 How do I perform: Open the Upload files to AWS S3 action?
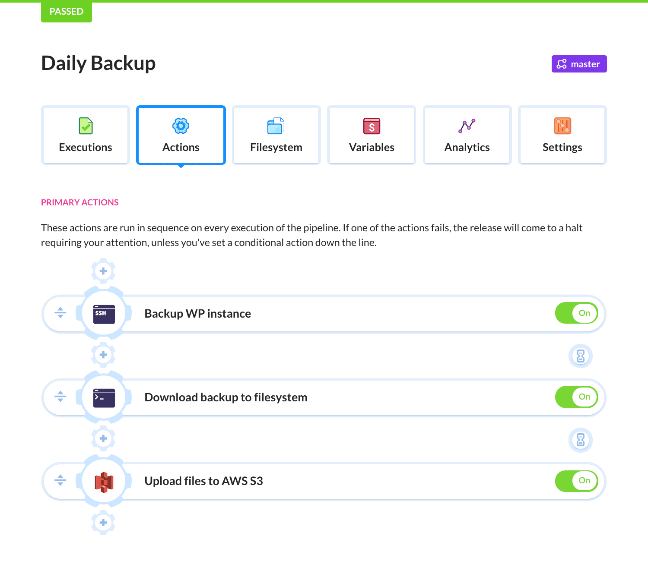[x=203, y=481]
